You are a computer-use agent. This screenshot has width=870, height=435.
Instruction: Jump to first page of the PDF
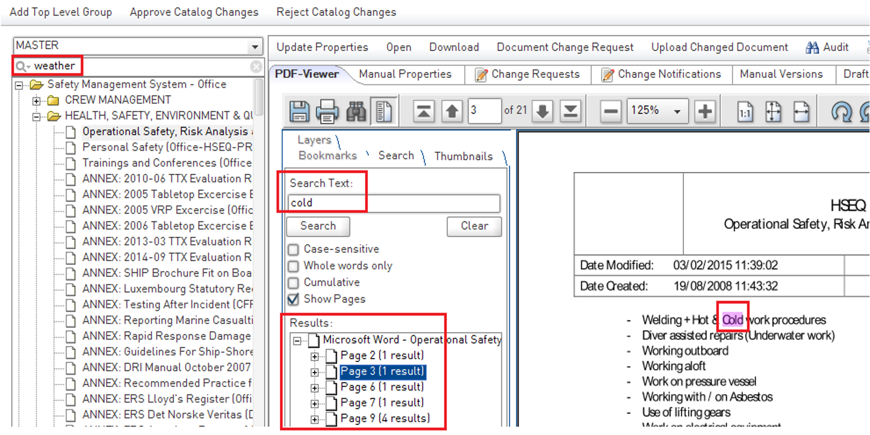423,111
